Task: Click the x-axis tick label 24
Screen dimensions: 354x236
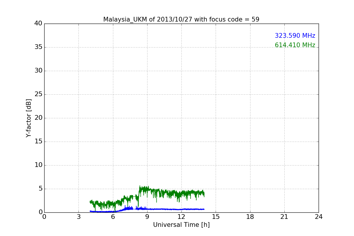Action: click(319, 217)
